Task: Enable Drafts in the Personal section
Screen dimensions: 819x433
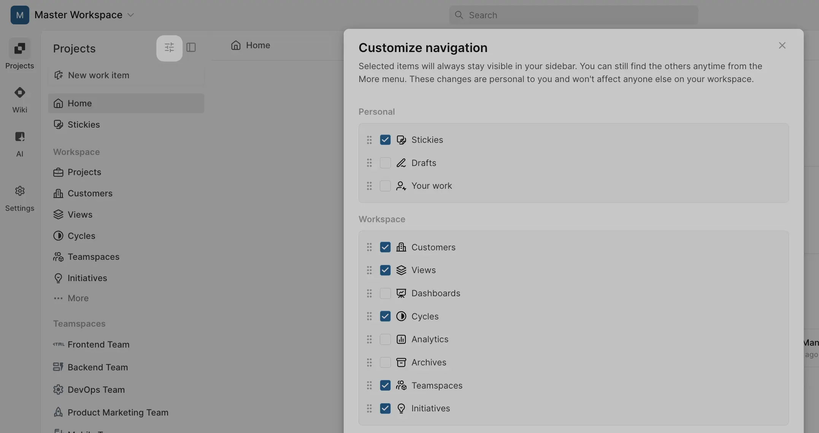Action: pos(385,163)
